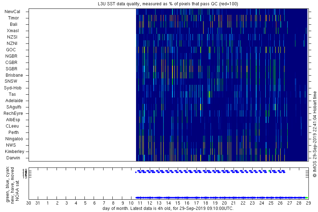318x212 pixels.
Task: Click the NewCal row label
Action: click(12, 12)
